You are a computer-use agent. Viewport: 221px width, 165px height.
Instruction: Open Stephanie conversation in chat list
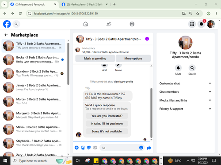pos(33,143)
